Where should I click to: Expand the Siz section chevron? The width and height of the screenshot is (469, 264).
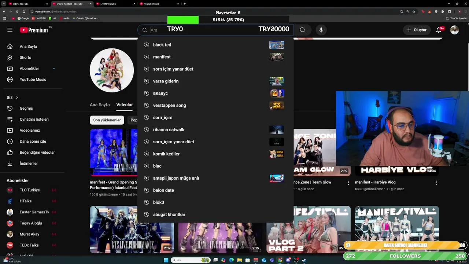coord(17,98)
